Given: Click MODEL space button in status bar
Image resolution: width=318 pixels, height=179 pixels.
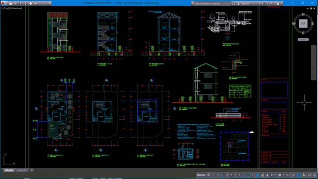Looking at the screenshot, I should (201, 175).
